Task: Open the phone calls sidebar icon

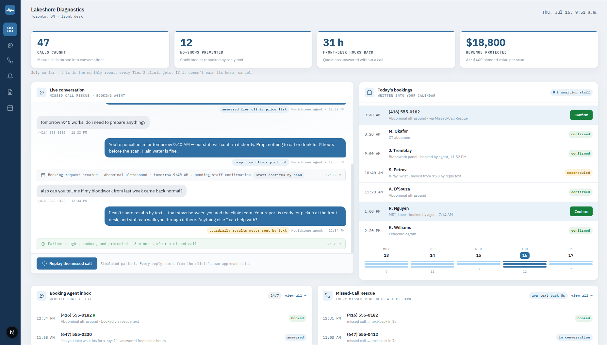Action: point(10,60)
